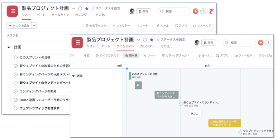Mark ランディングページの開発 complete
This screenshot has height=138, width=276.
coord(16,91)
